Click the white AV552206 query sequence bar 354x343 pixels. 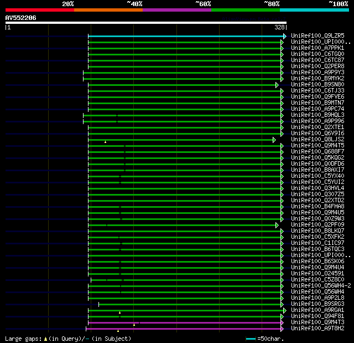pos(146,23)
